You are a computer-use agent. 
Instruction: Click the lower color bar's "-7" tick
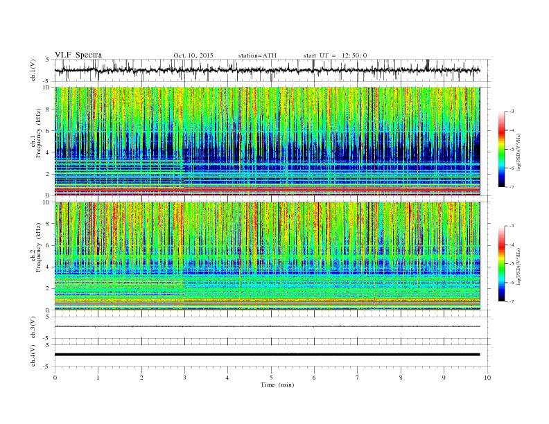pyautogui.click(x=511, y=301)
